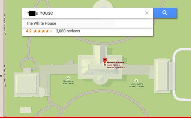The height and width of the screenshot is (119, 191).
Task: Click the orange star rating row
Action: point(43,31)
